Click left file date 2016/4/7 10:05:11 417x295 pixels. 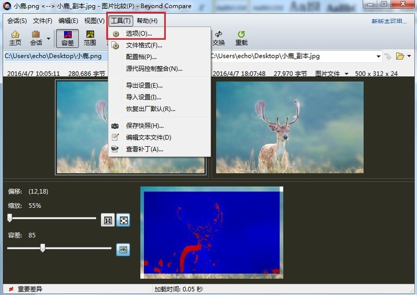tap(33, 74)
